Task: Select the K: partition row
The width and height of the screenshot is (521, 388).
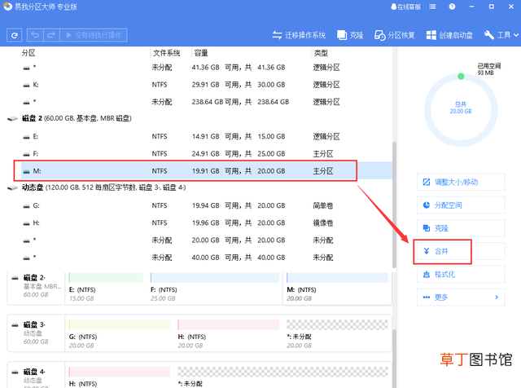Action: pos(206,85)
